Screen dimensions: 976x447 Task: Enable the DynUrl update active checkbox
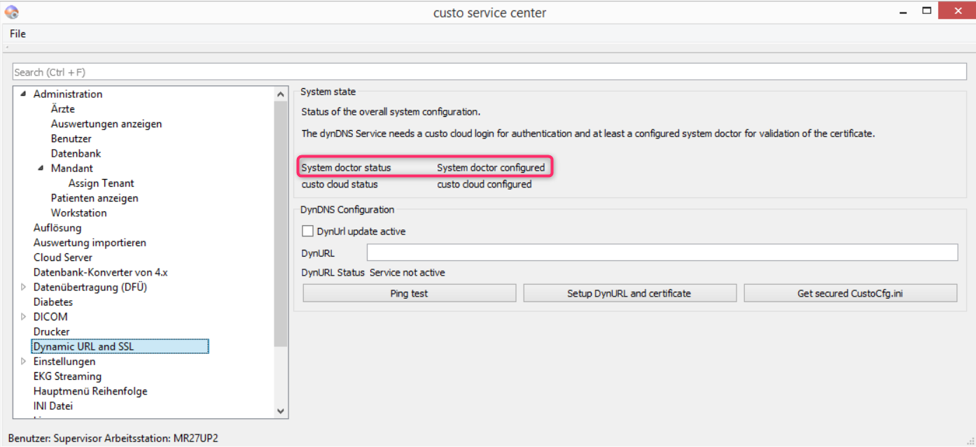point(307,231)
